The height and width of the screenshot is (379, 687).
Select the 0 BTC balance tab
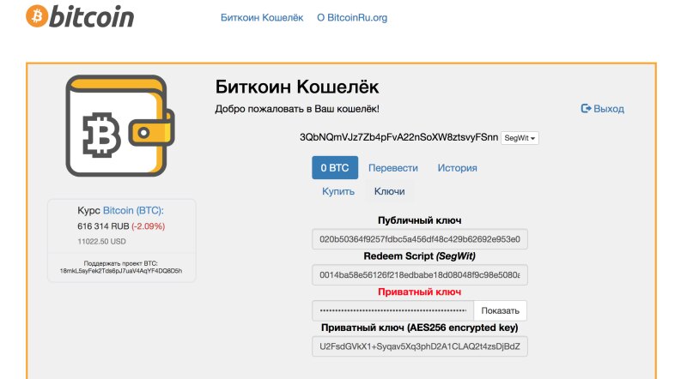[335, 168]
